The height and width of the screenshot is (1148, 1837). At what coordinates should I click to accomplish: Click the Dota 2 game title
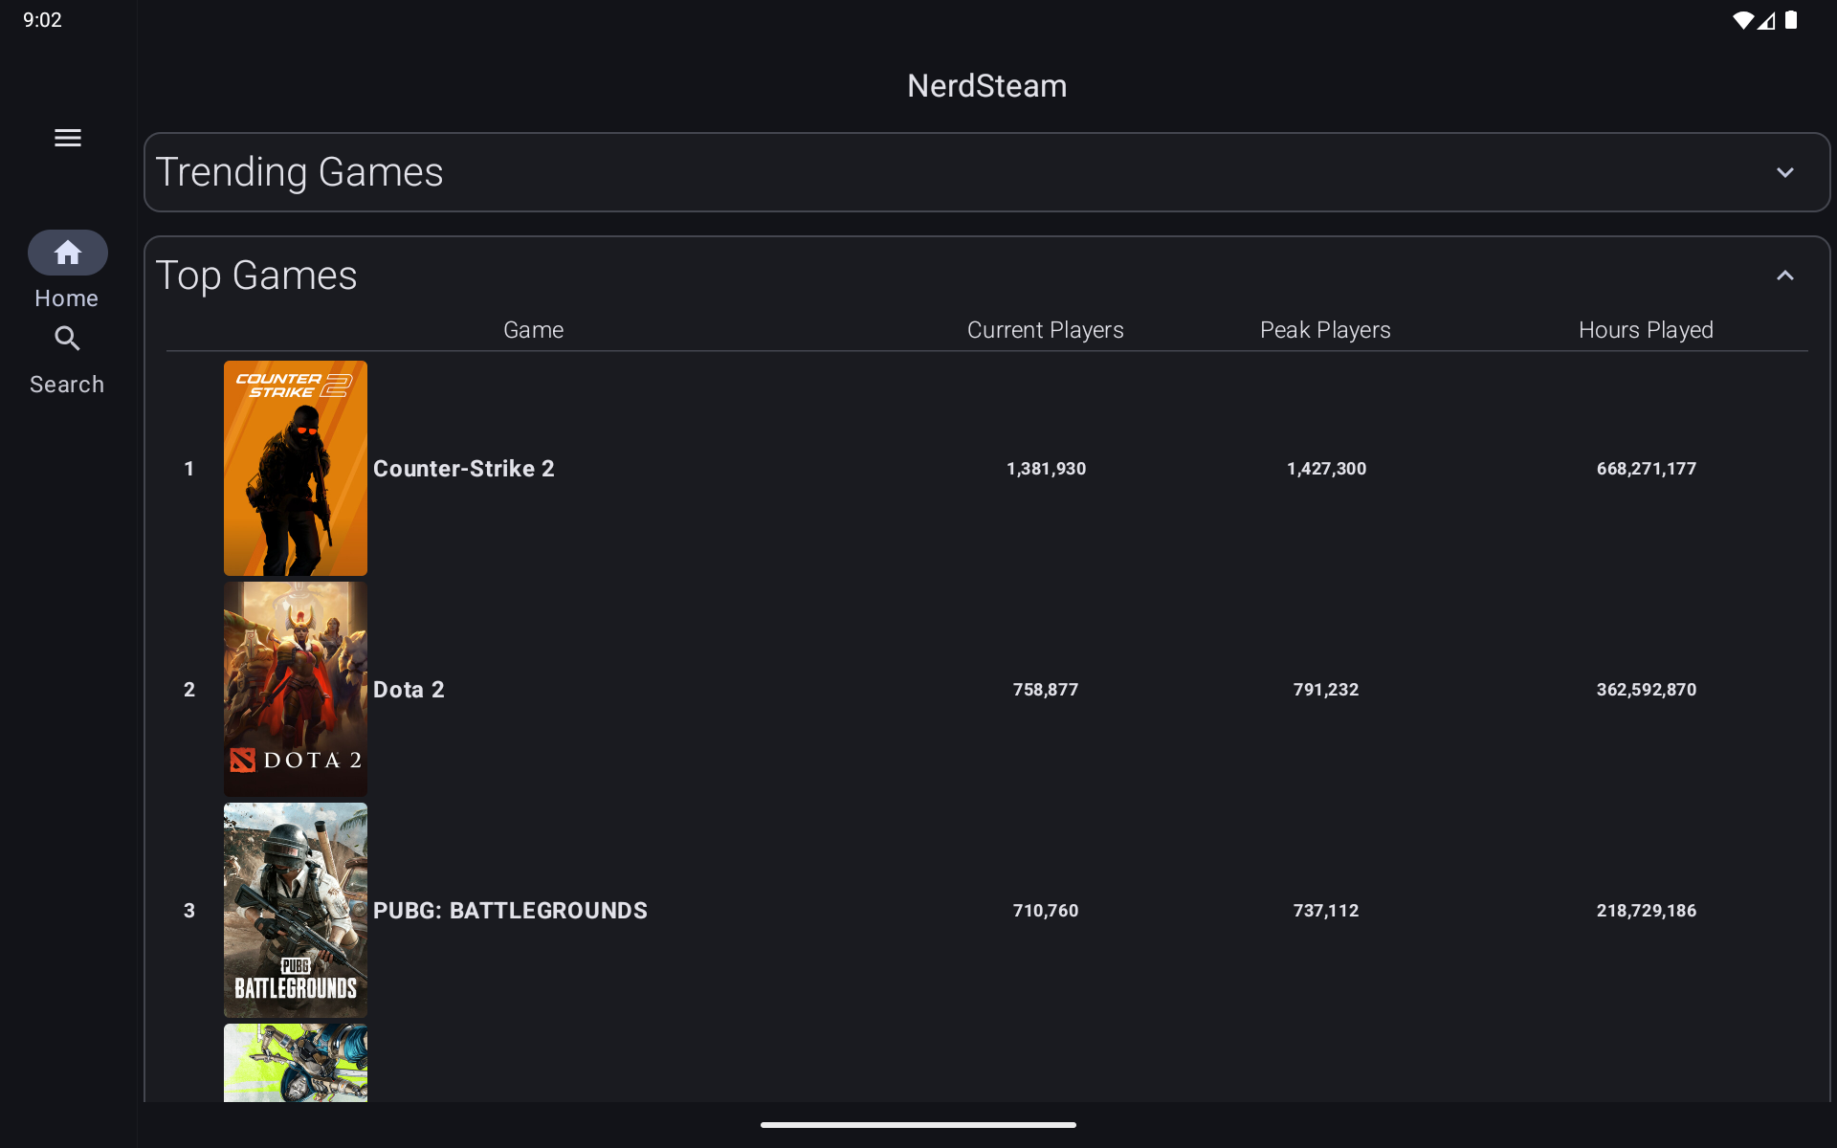(x=409, y=690)
